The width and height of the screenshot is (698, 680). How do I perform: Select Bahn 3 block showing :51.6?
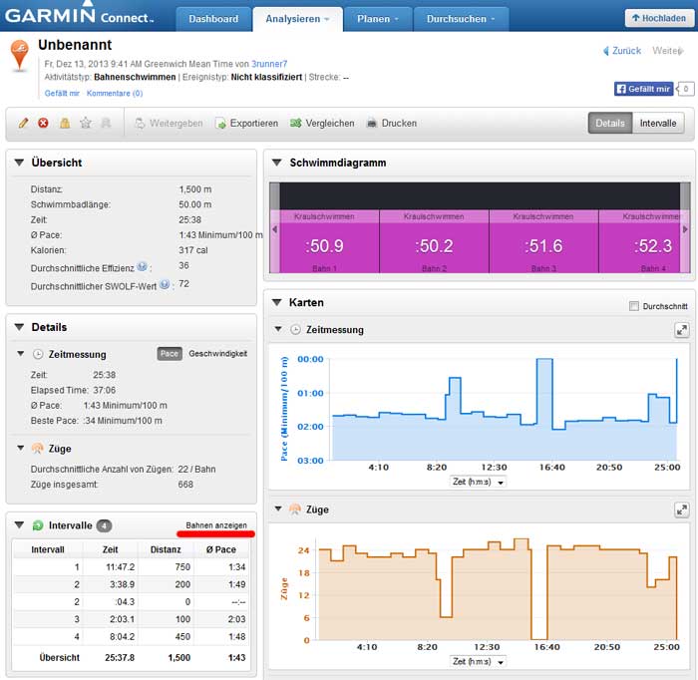(x=543, y=241)
